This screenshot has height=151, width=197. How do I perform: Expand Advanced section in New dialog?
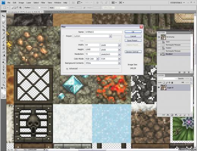[x=67, y=69]
